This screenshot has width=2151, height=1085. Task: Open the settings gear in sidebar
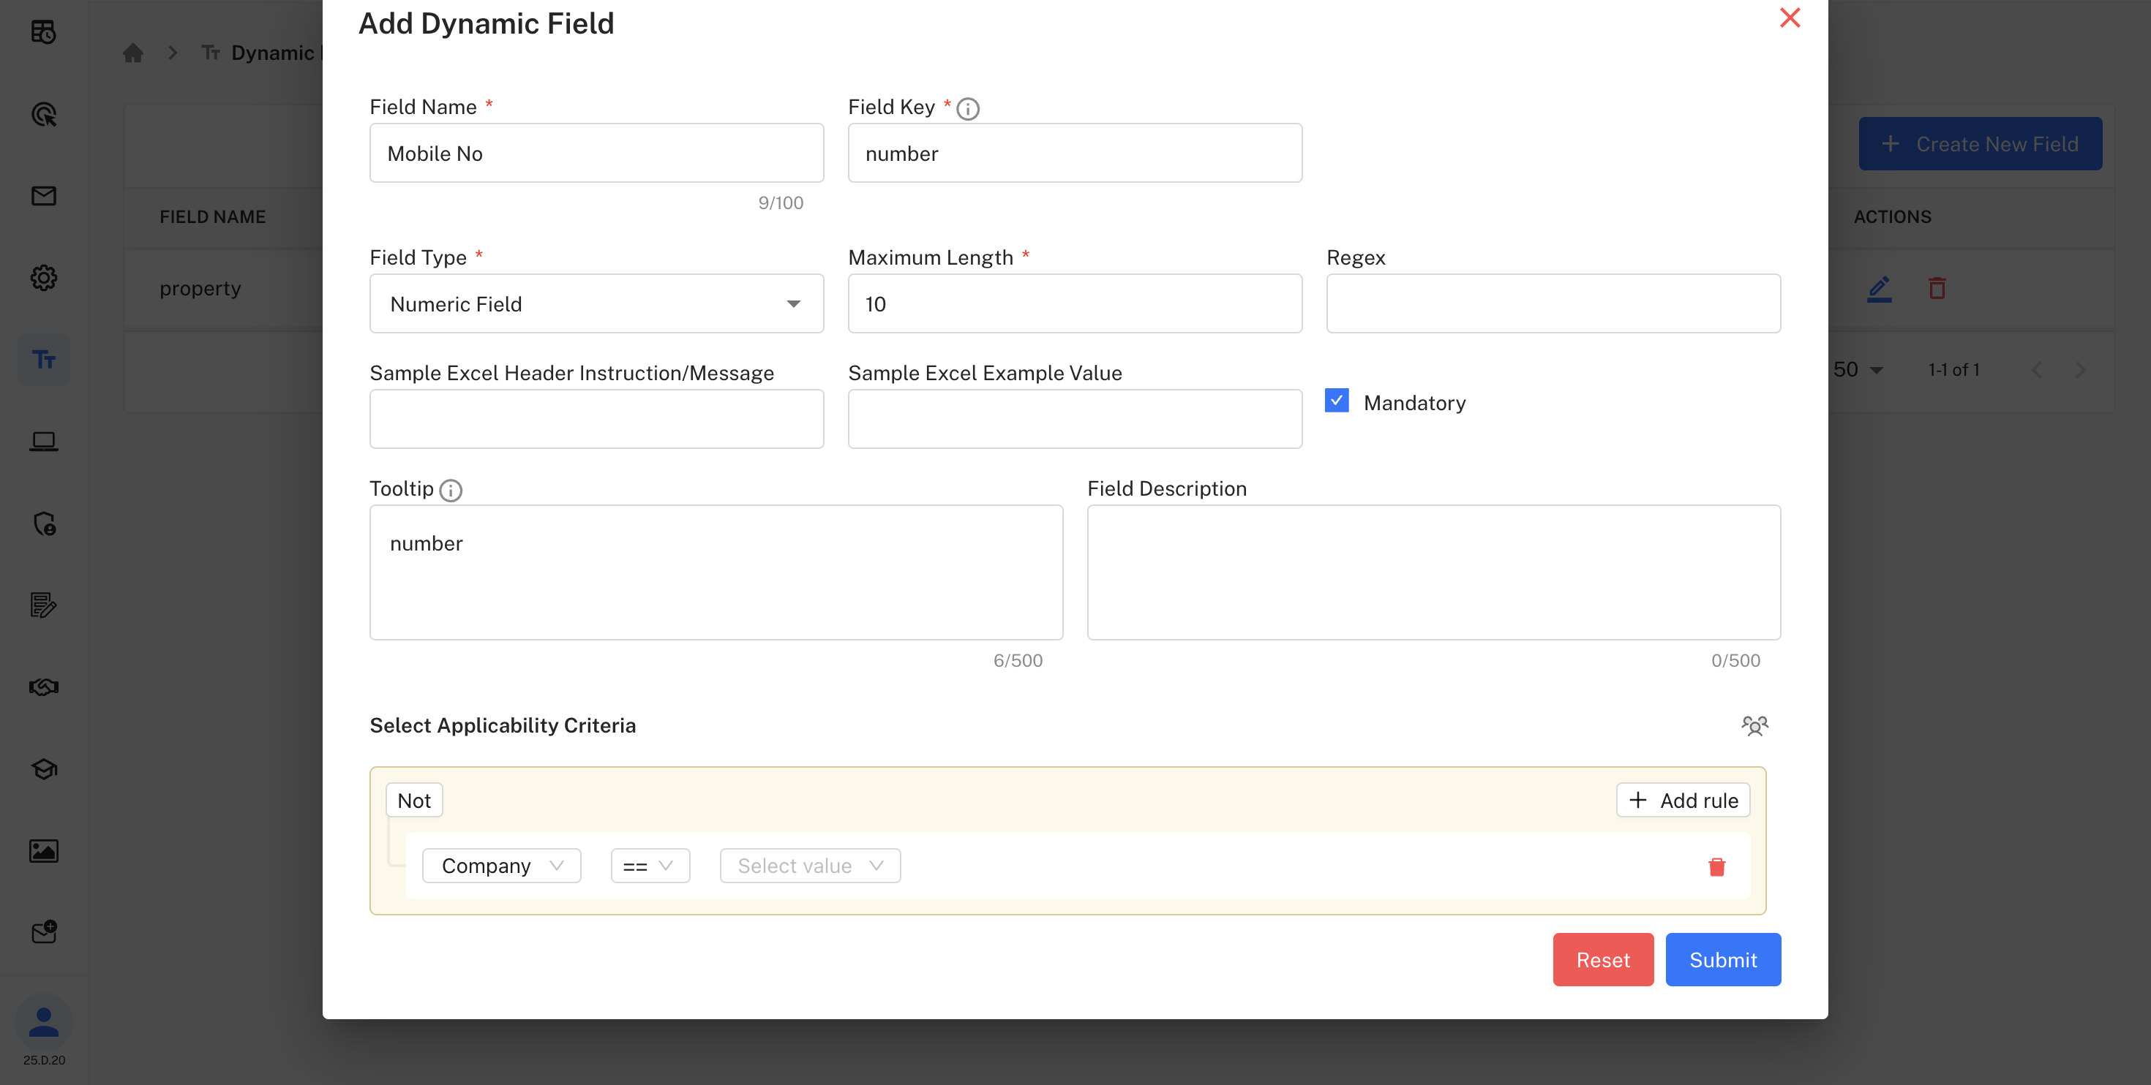point(43,278)
